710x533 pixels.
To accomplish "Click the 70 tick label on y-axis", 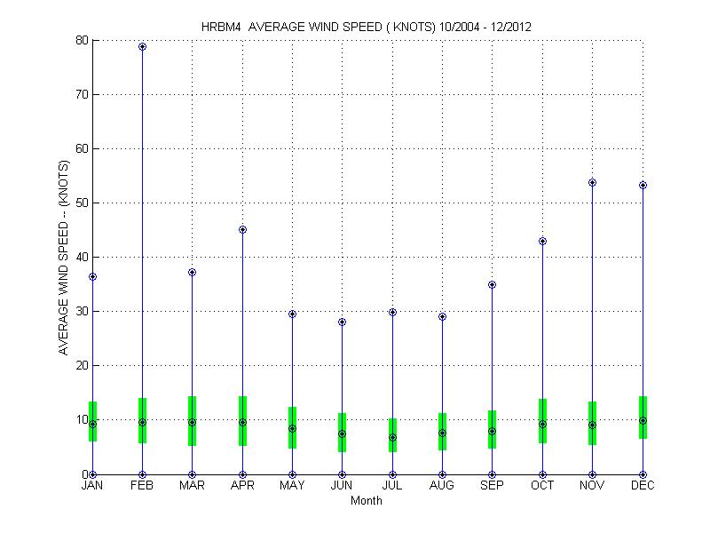I will [x=82, y=95].
